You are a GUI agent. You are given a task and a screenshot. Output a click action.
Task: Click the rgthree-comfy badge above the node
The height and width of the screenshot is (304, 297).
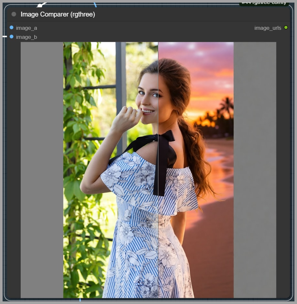(263, 3)
